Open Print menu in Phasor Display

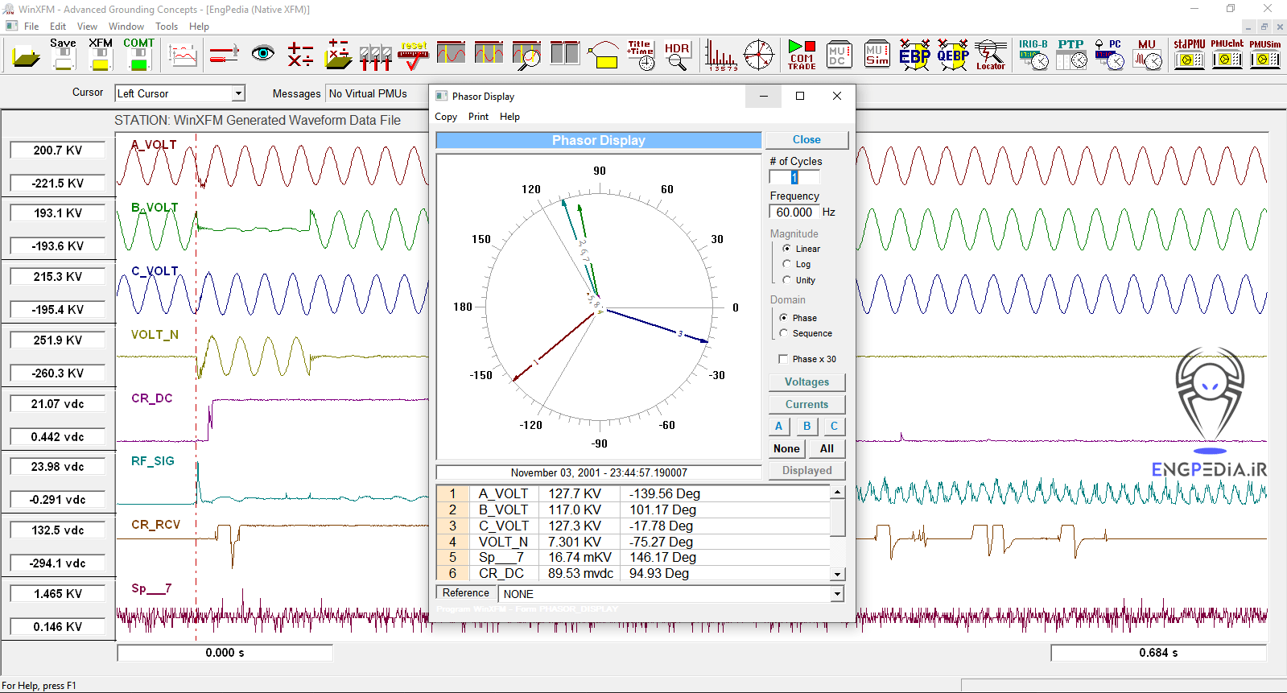click(x=478, y=117)
